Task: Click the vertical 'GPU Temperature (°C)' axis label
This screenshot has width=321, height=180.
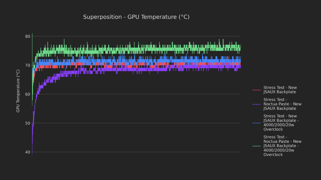Action: point(18,91)
